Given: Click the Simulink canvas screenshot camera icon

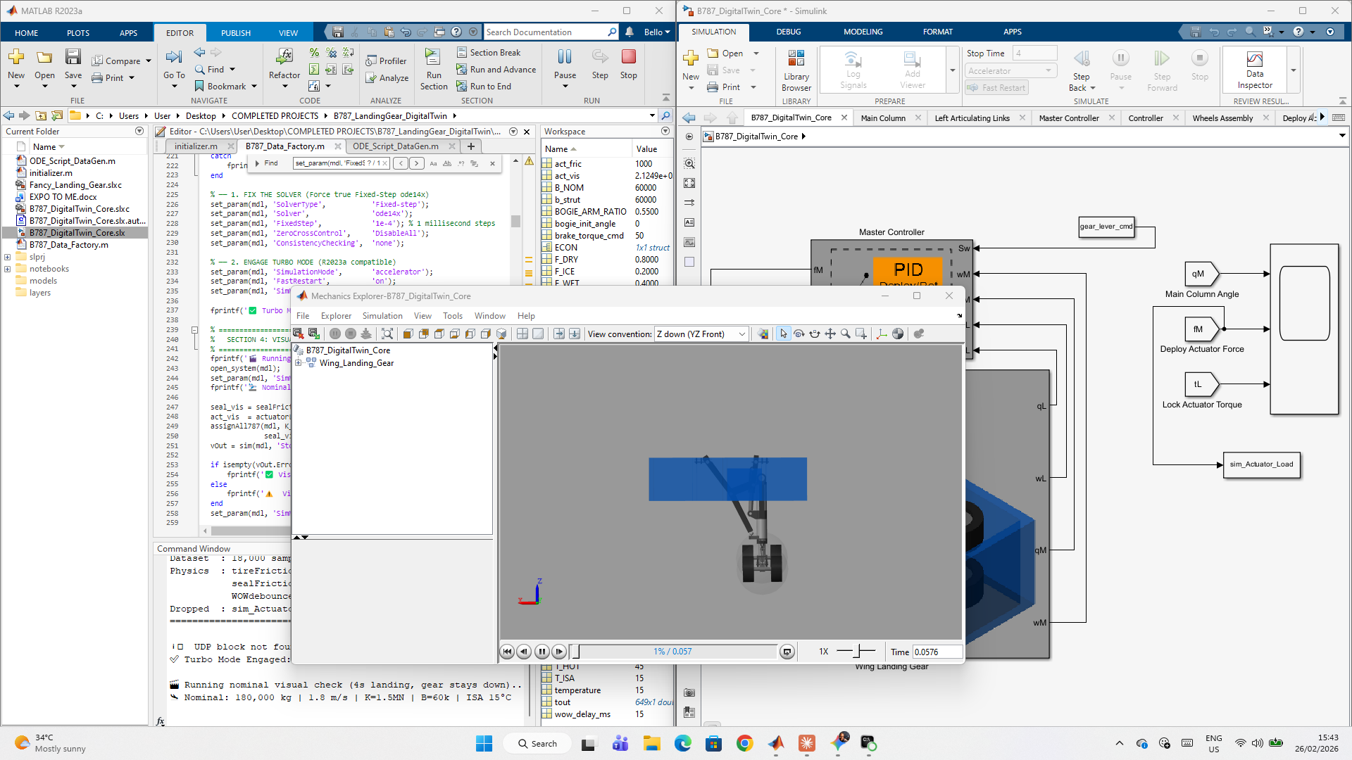Looking at the screenshot, I should click(x=689, y=692).
